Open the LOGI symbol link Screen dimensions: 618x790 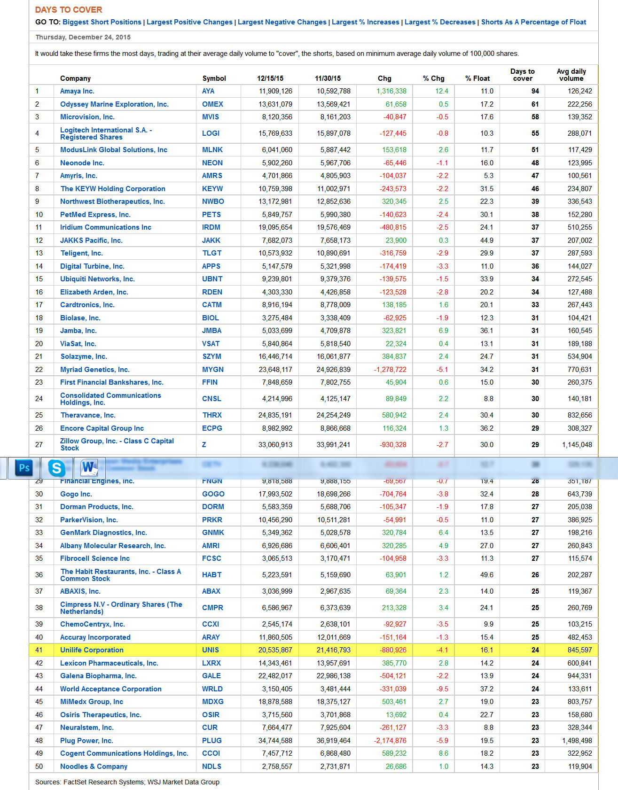coord(211,133)
